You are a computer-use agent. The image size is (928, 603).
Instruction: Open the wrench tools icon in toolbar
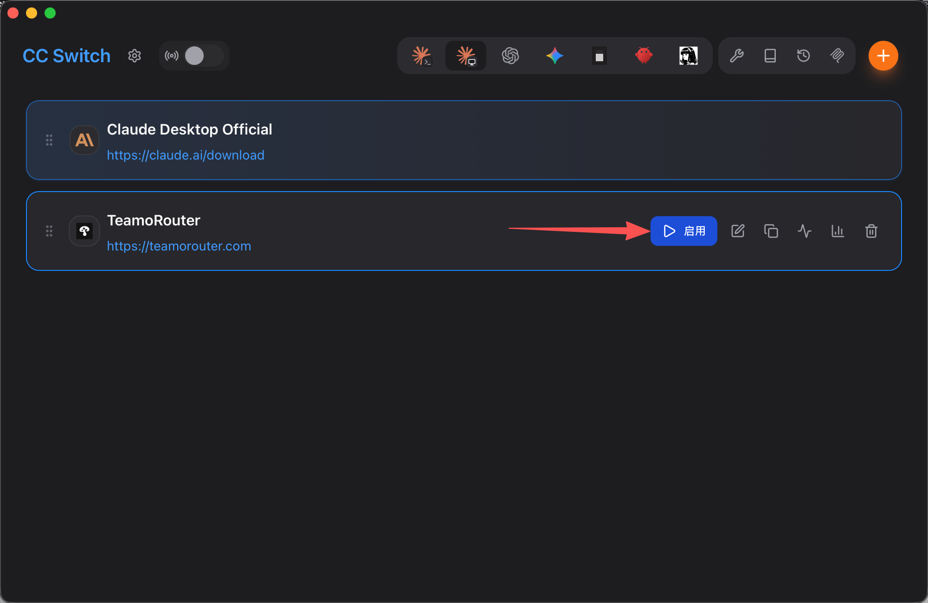click(737, 56)
